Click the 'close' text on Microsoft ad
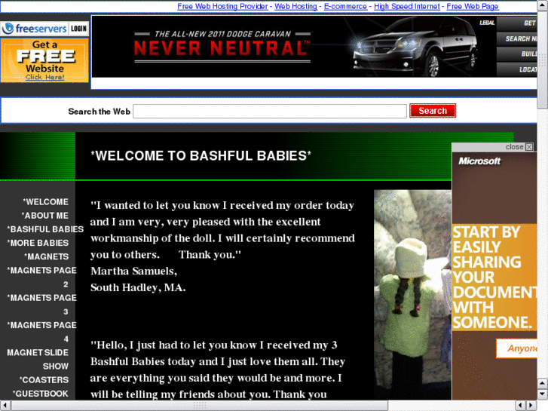Image resolution: width=548 pixels, height=411 pixels. [x=514, y=147]
